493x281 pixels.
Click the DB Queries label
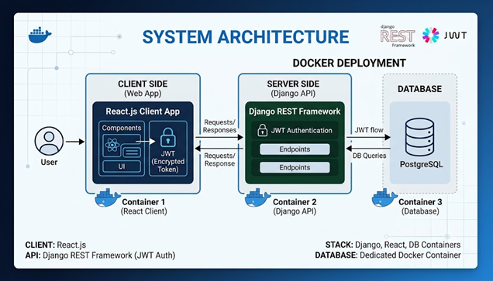(x=370, y=156)
